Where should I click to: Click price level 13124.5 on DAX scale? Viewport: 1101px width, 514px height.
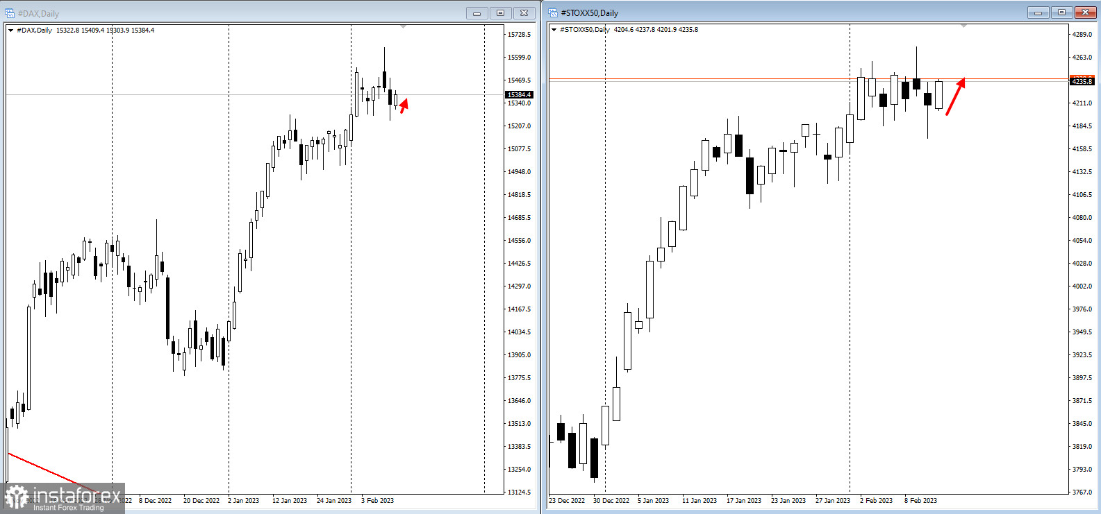click(x=519, y=492)
